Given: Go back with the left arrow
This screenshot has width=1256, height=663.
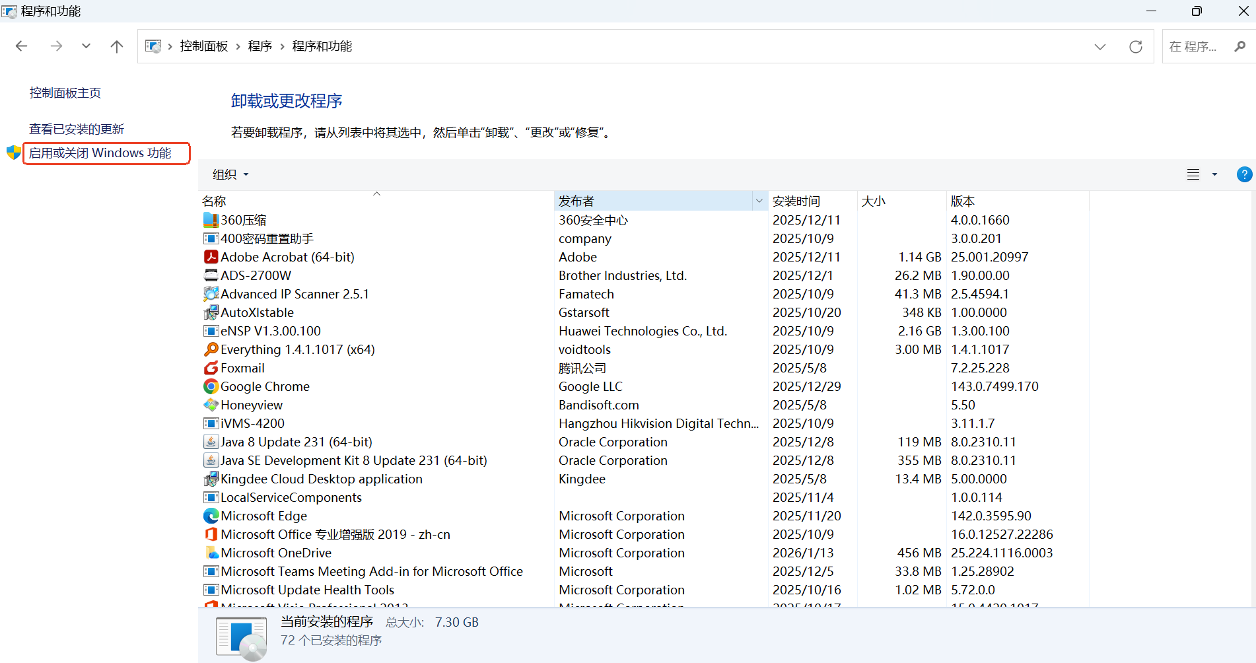Looking at the screenshot, I should click(x=21, y=46).
